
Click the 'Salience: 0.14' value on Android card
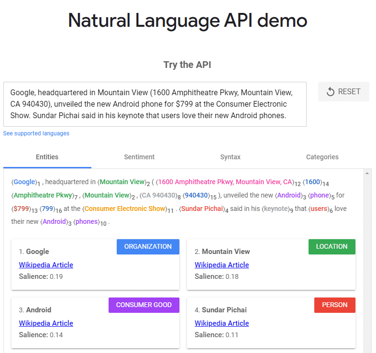(x=41, y=335)
